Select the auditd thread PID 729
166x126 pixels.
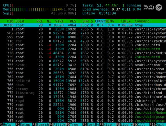coord(83,57)
